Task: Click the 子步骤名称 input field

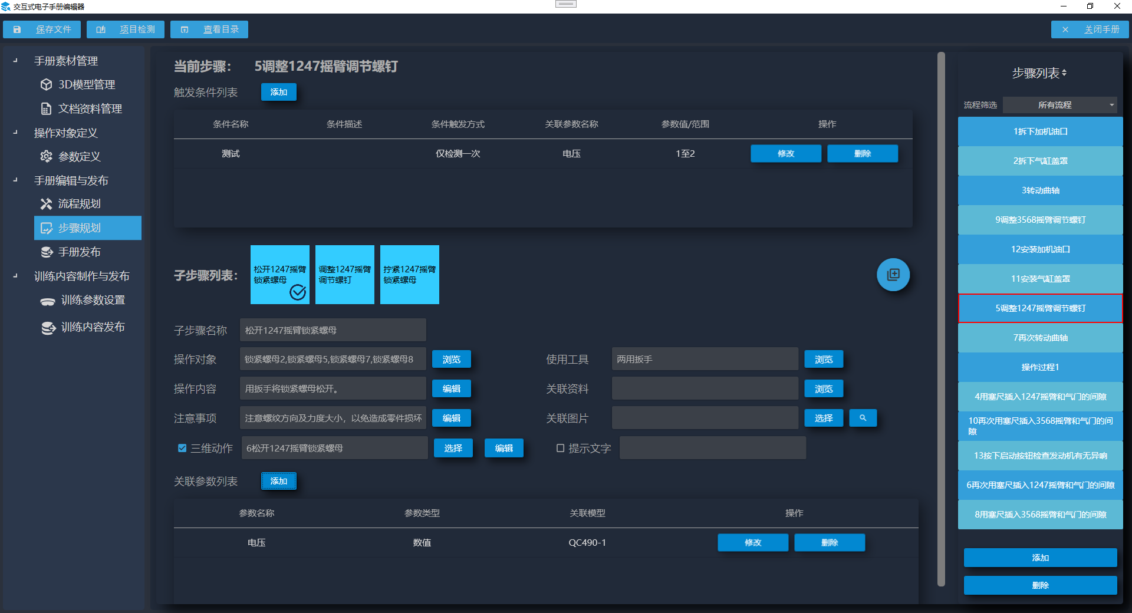Action: (333, 330)
